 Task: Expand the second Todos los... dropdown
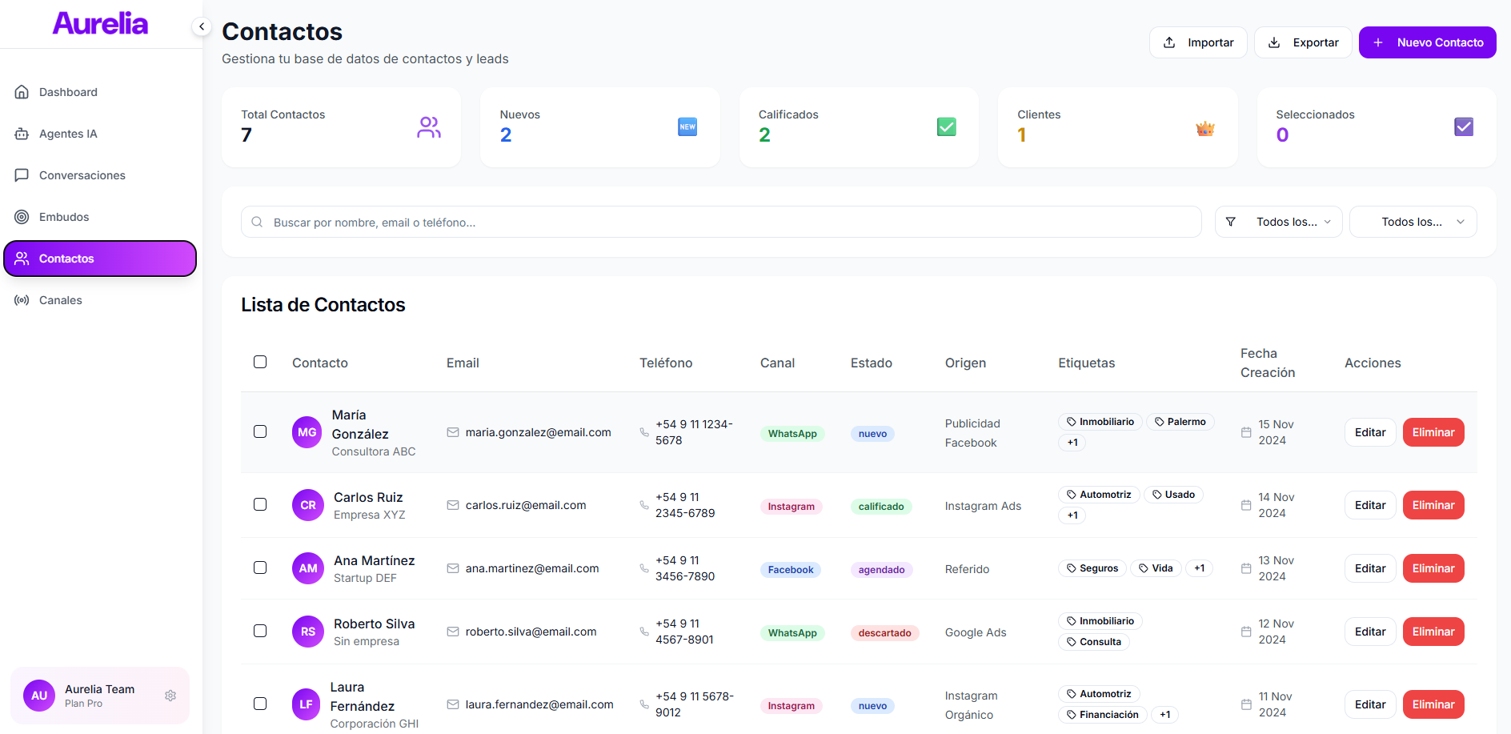[x=1413, y=222]
